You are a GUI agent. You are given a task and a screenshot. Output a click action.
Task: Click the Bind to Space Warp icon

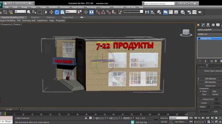point(11,12)
